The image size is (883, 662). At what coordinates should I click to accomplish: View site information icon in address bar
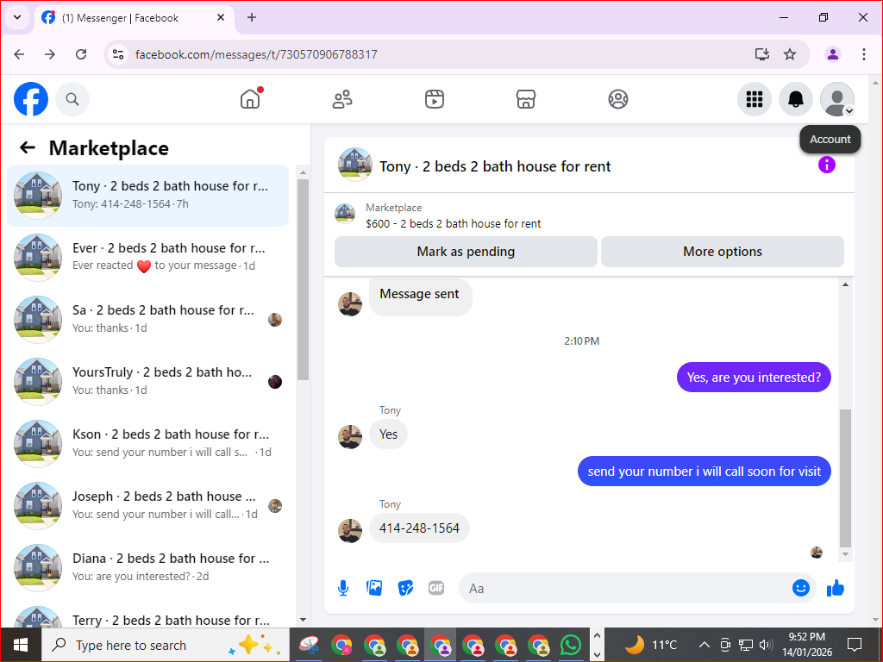pyautogui.click(x=117, y=54)
